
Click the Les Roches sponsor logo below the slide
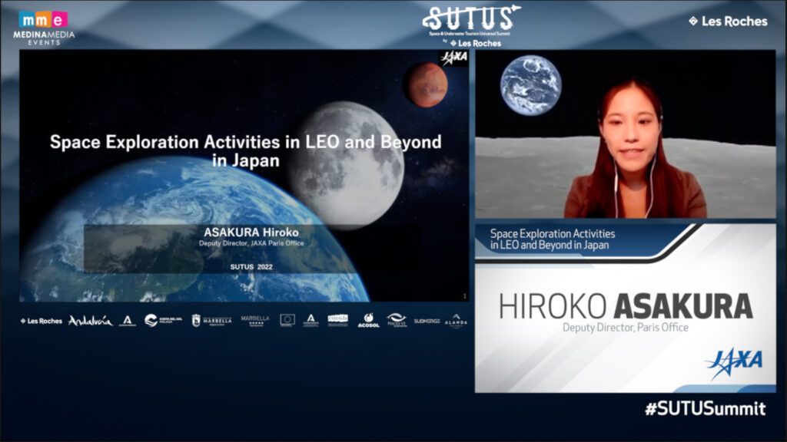(42, 321)
